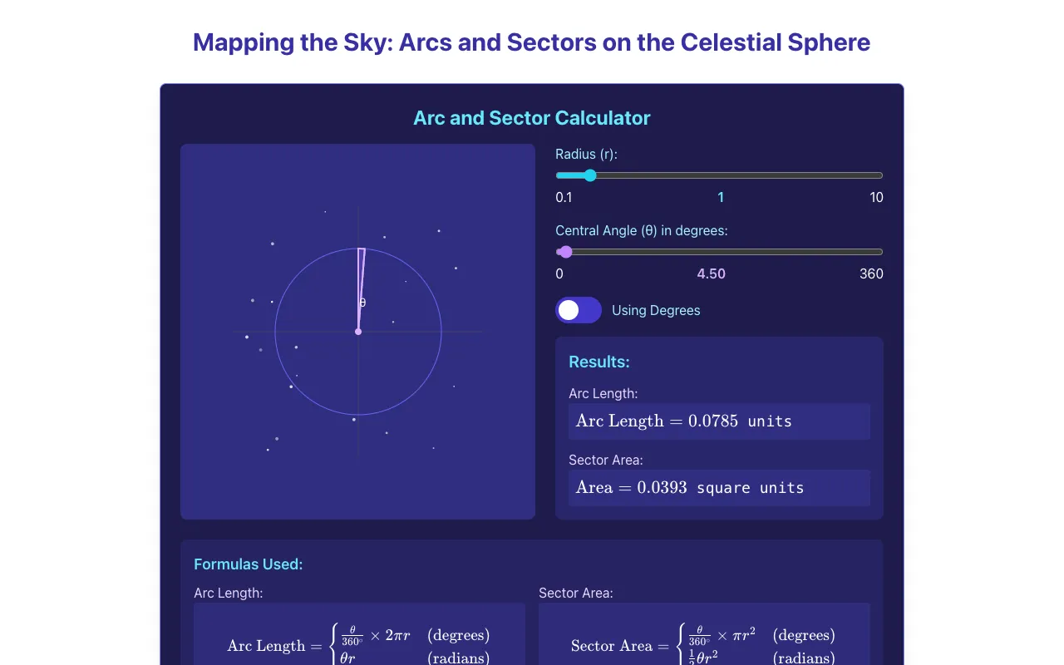This screenshot has width=1064, height=665.
Task: Click the Arc Length result box
Action: coord(719,421)
